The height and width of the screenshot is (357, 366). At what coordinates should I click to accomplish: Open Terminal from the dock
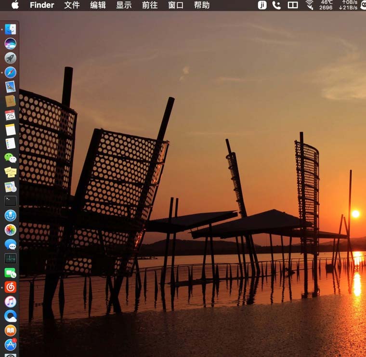click(10, 201)
